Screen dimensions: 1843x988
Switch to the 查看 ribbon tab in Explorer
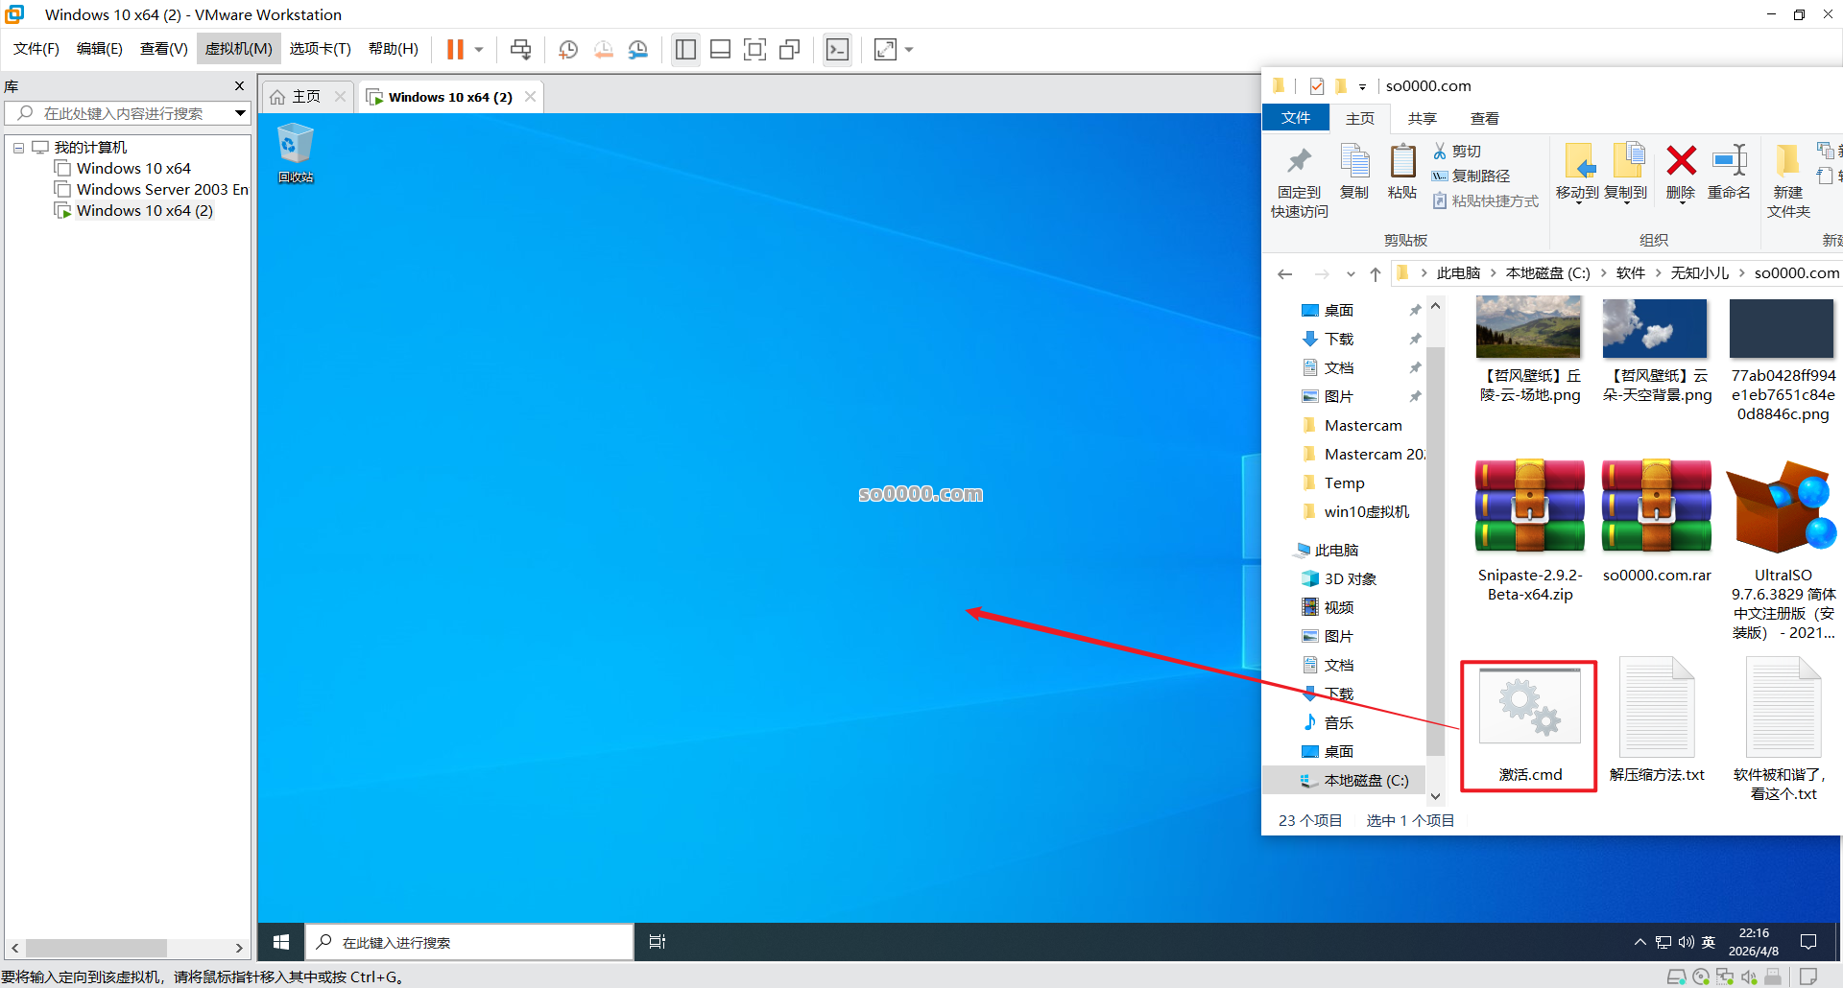(x=1484, y=118)
